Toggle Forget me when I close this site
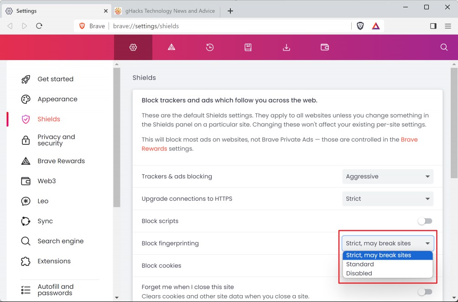 (x=425, y=292)
